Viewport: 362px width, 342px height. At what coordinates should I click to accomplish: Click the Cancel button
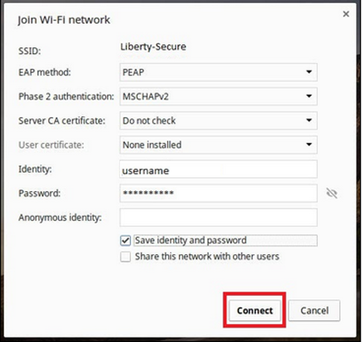click(x=314, y=311)
